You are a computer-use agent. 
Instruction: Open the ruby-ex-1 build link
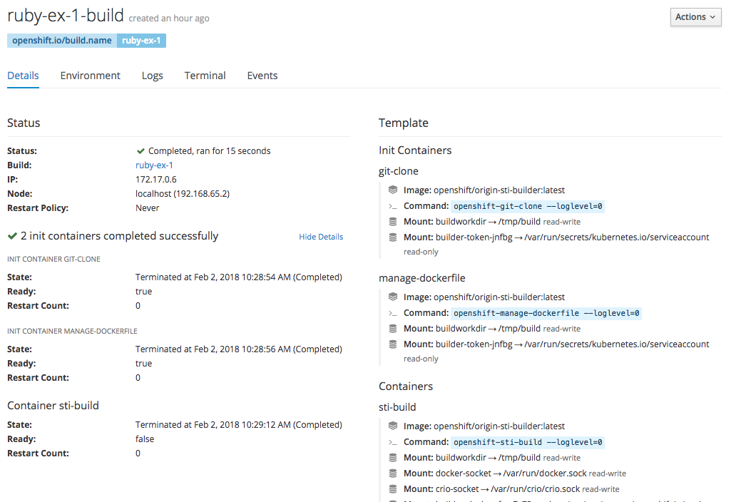[154, 165]
